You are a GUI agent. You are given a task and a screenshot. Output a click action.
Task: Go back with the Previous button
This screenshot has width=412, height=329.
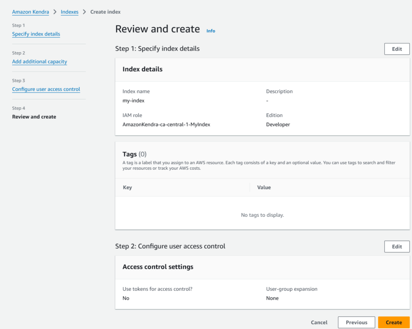pos(356,323)
